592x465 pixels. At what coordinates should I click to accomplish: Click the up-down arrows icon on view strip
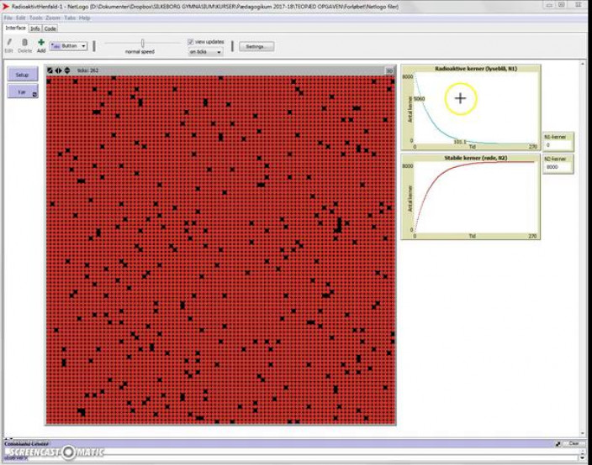(x=67, y=71)
